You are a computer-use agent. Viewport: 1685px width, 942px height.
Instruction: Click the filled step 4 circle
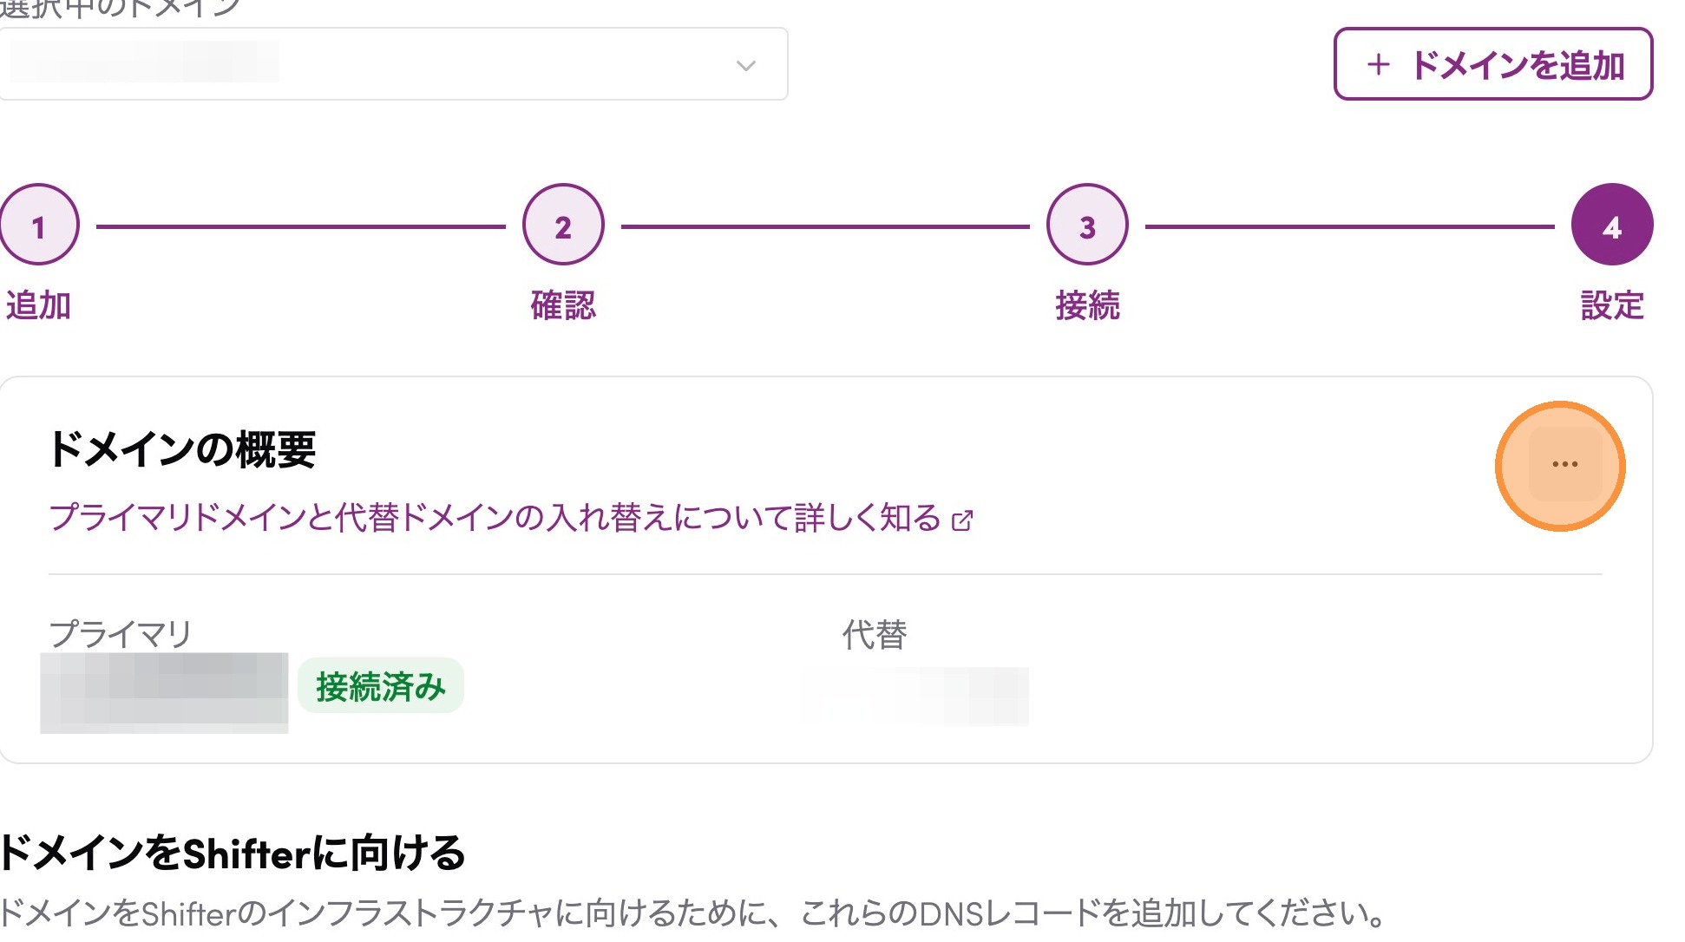point(1611,226)
